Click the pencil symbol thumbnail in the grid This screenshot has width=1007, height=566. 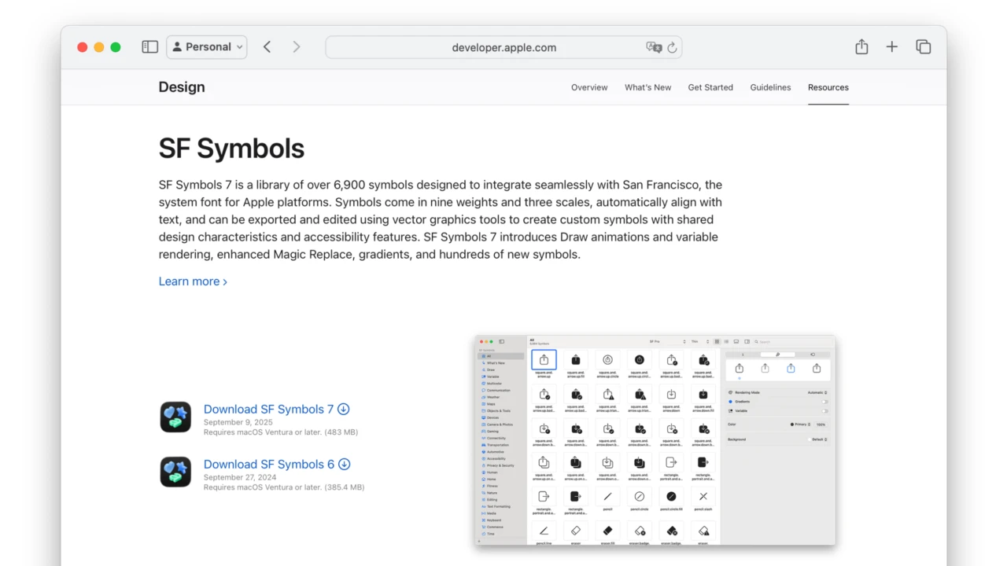[607, 497]
